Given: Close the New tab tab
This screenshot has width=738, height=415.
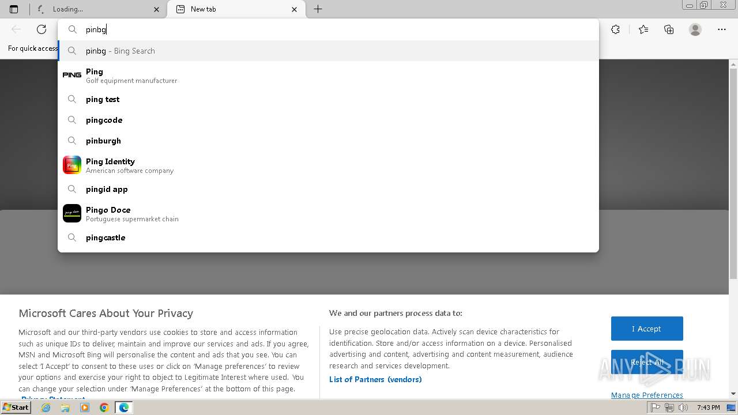Looking at the screenshot, I should (295, 9).
